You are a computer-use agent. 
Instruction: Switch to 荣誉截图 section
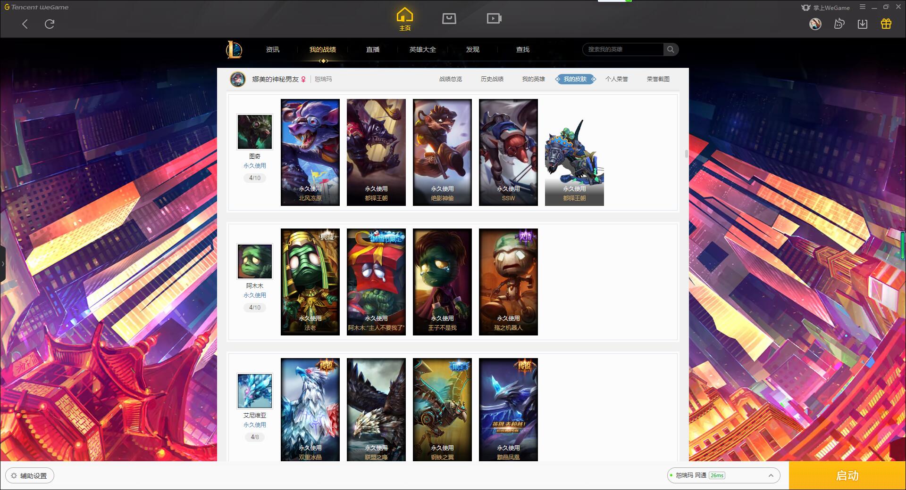(x=658, y=79)
